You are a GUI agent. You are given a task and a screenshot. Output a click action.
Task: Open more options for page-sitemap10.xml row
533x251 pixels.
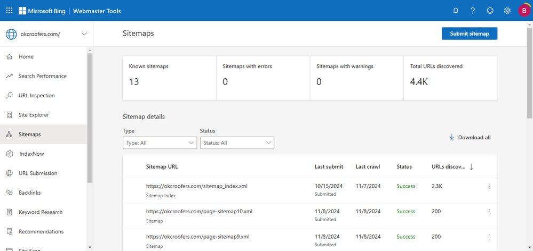(x=489, y=212)
